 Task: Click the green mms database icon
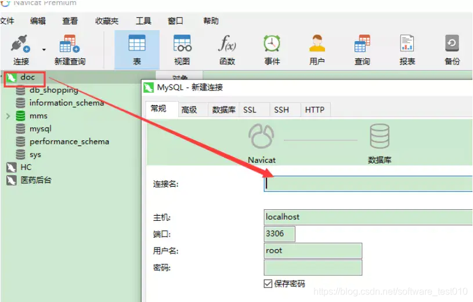[20, 116]
